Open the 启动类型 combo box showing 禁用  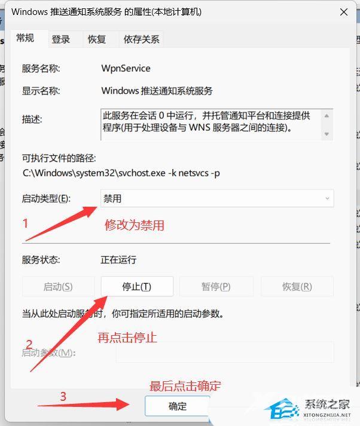point(217,198)
